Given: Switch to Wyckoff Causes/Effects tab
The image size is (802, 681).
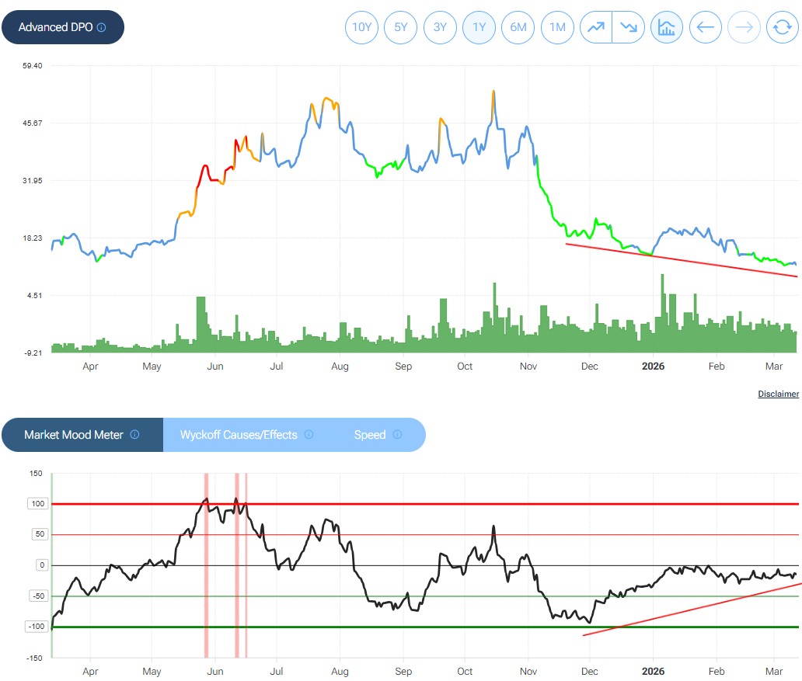Looking at the screenshot, I should point(239,435).
